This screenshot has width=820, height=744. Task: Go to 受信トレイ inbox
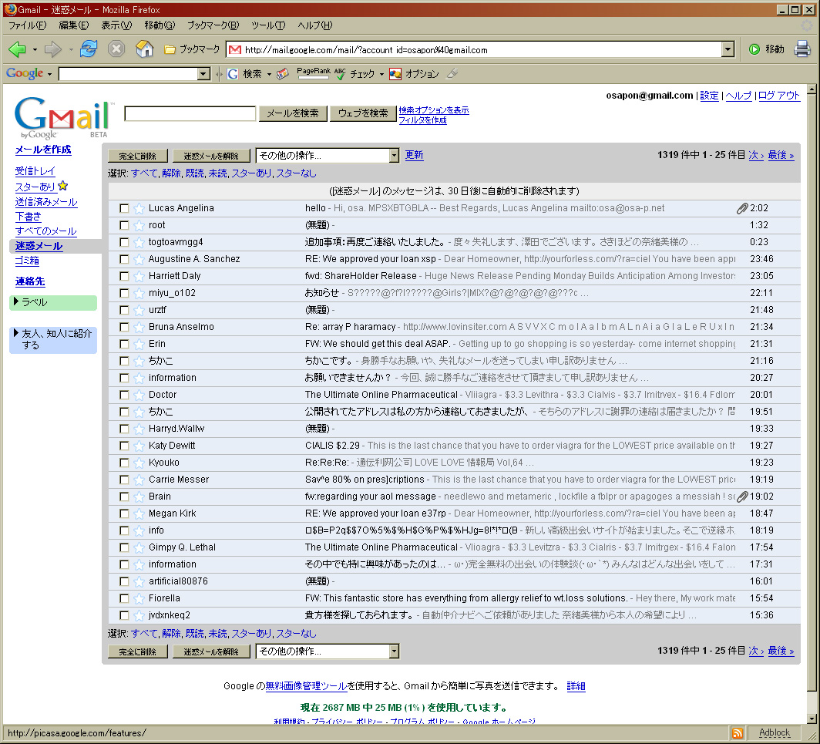[x=35, y=171]
